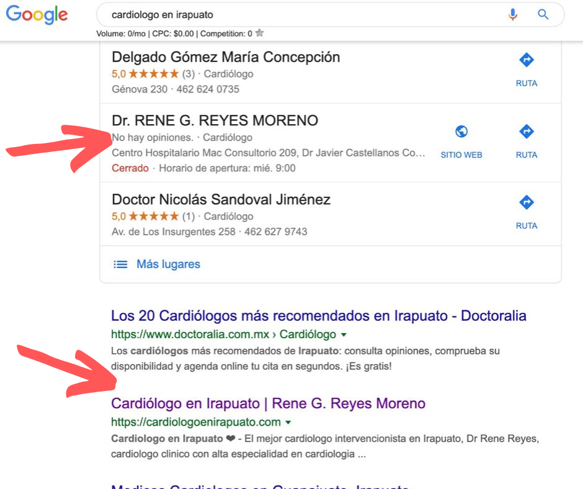Click RUTA label for Dr. RENE G. REYES MORENO

click(527, 155)
